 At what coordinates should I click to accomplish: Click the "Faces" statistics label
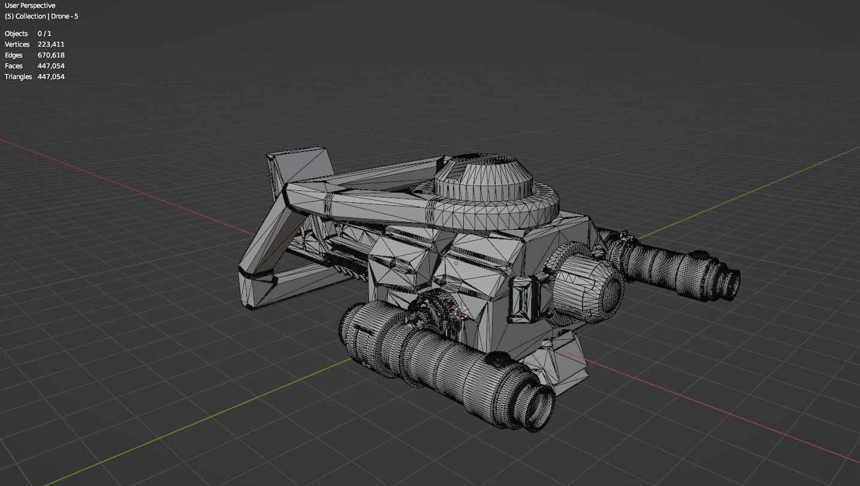(14, 66)
